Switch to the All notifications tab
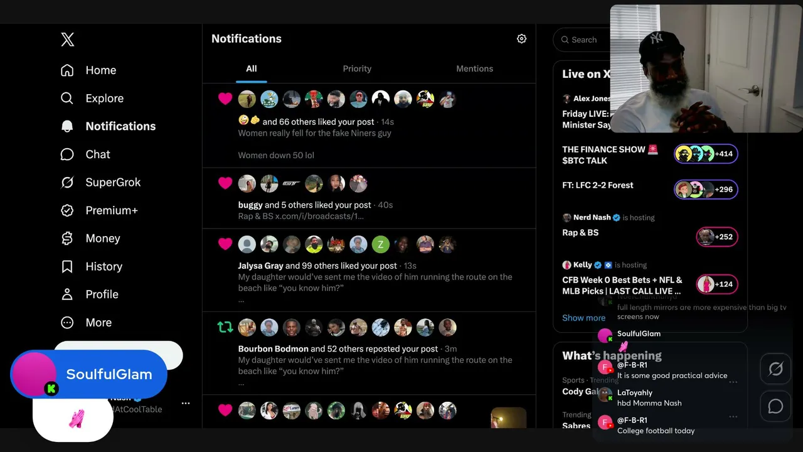803x452 pixels. [x=252, y=68]
